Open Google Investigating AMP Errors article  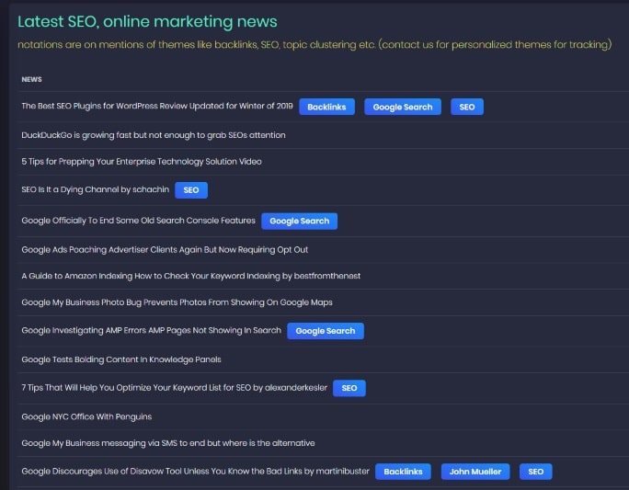tap(151, 330)
